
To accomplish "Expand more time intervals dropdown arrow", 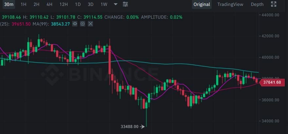I will point(115,4).
